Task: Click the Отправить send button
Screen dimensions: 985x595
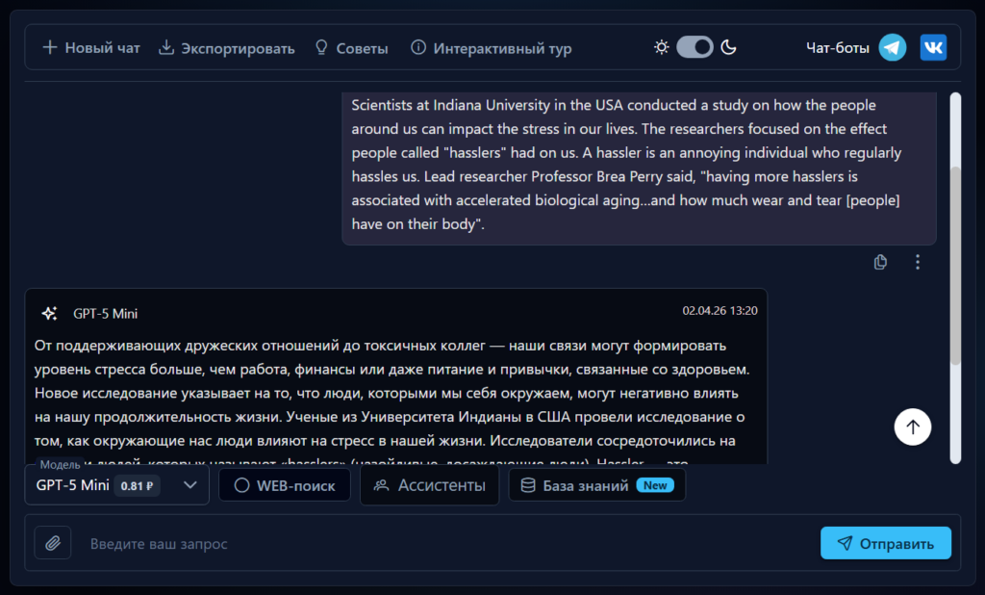Action: (886, 543)
